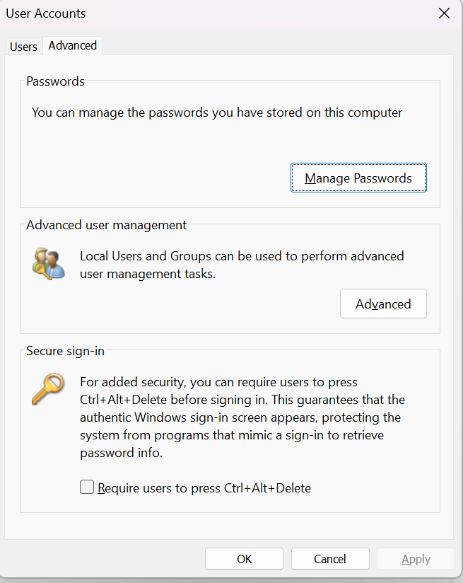Click the Ctrl+Alt+Delete security explanation paragraph
This screenshot has height=583, width=463.
[x=242, y=417]
